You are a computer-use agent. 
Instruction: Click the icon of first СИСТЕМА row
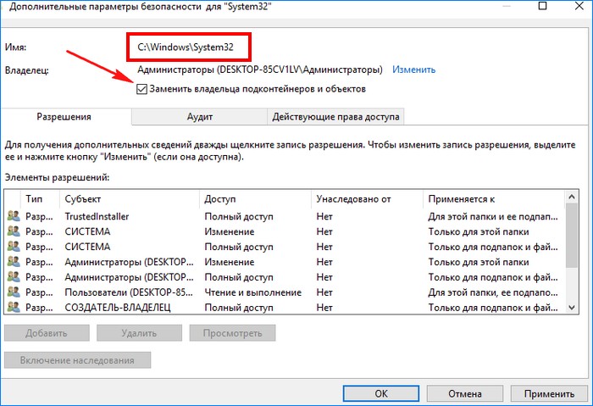pos(13,231)
